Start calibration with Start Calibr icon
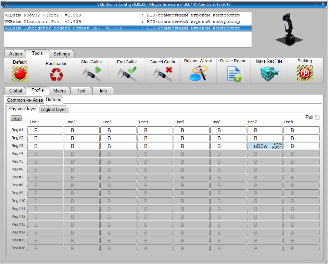 (x=92, y=74)
